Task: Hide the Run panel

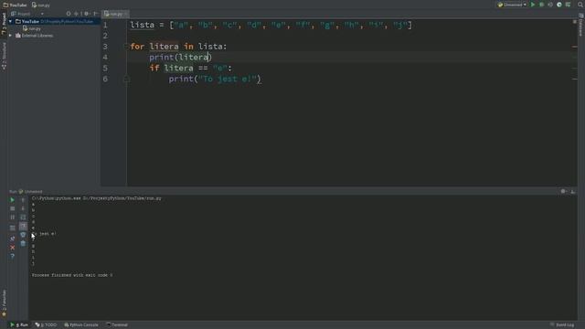Action: tap(573, 191)
